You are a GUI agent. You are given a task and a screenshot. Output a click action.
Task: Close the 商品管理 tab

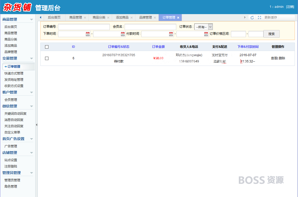[85, 18]
